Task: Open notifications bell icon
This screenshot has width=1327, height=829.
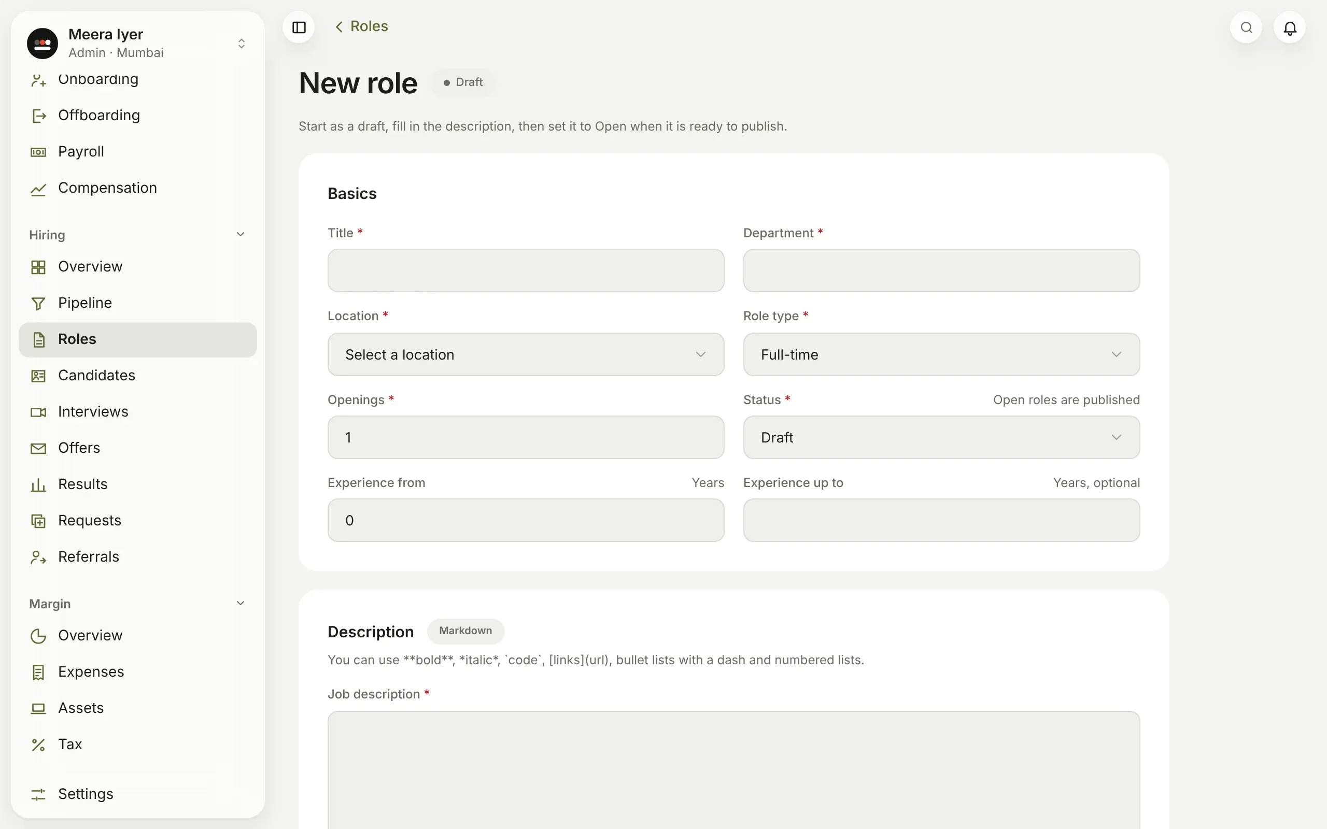Action: [1290, 27]
